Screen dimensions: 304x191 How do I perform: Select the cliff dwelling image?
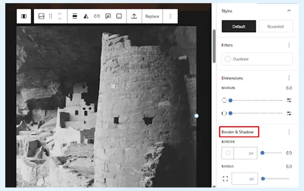(x=106, y=107)
